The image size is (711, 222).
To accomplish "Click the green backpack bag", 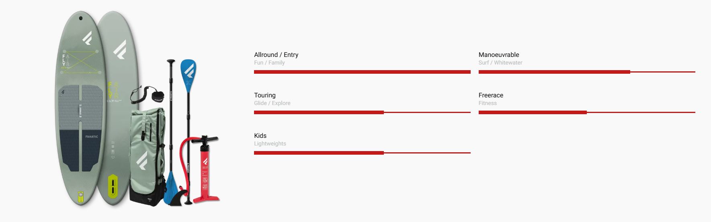I will (x=148, y=156).
